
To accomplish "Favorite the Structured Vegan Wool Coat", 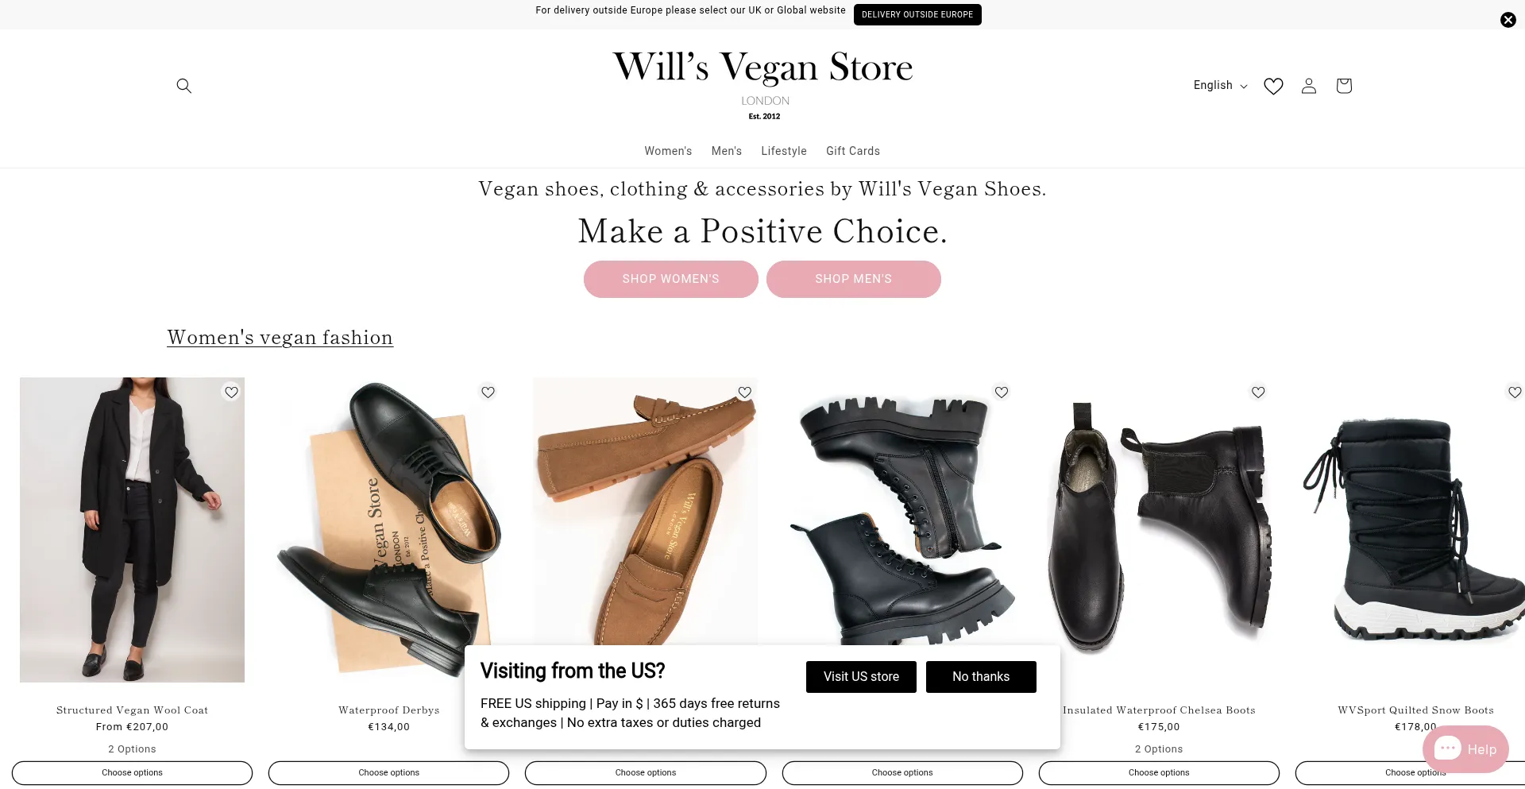I will pyautogui.click(x=231, y=392).
